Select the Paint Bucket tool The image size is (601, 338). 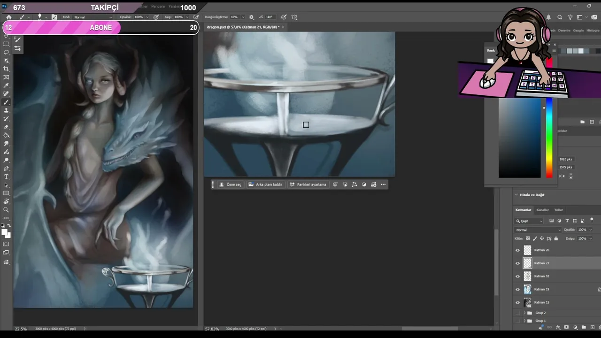pyautogui.click(x=6, y=136)
